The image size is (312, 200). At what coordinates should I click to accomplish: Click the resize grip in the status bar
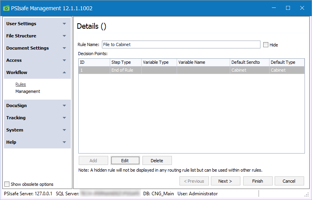pyautogui.click(x=306, y=194)
